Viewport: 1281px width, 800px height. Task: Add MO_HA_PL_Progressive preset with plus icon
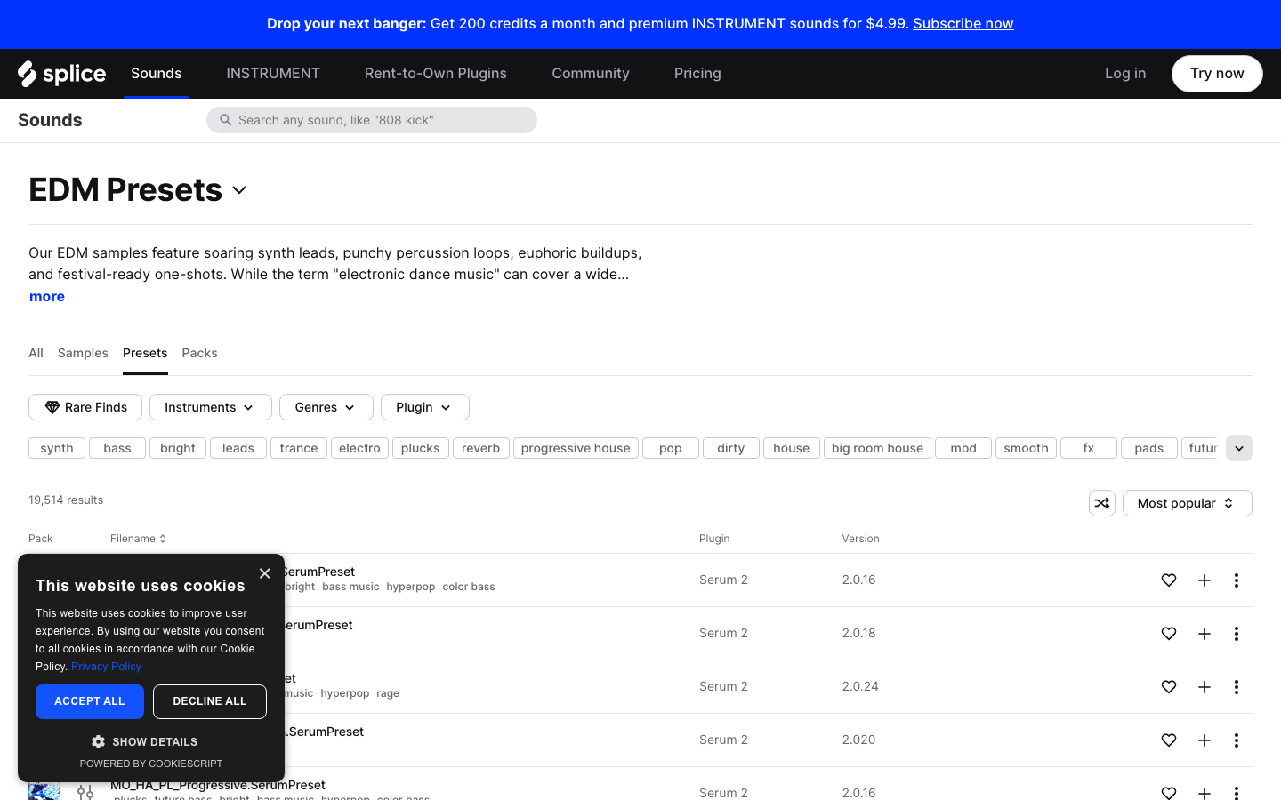pos(1204,793)
